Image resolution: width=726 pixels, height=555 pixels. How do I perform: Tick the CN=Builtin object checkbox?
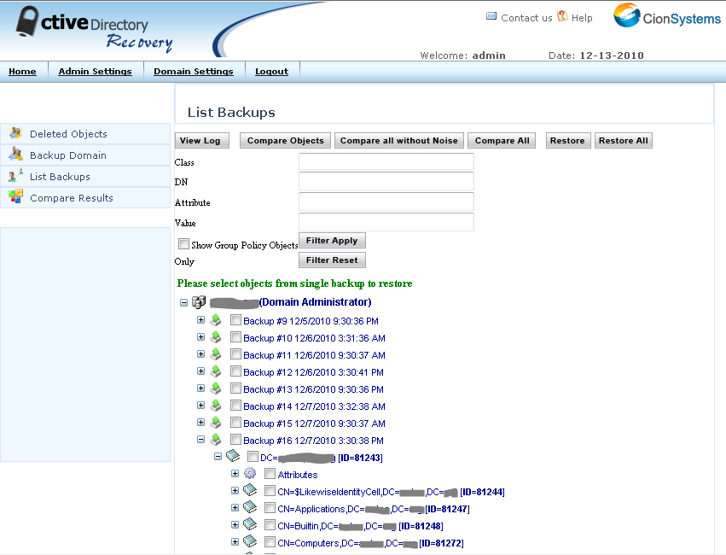[x=270, y=525]
